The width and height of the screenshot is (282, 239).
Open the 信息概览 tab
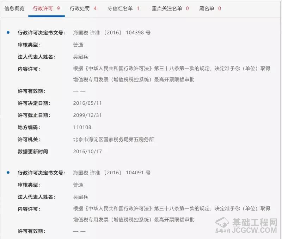14,8
